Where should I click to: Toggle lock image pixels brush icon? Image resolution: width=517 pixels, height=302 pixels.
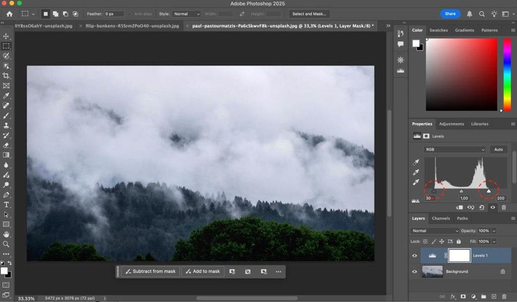(x=434, y=241)
